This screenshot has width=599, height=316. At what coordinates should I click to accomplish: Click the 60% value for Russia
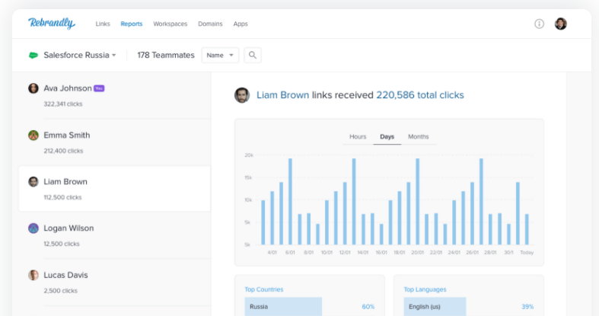pyautogui.click(x=368, y=307)
